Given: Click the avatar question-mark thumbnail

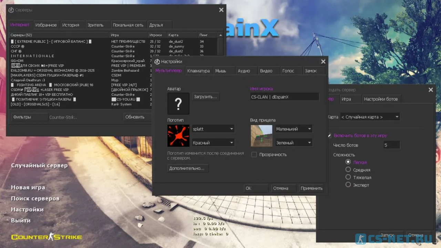Looking at the screenshot, I should pos(178,103).
